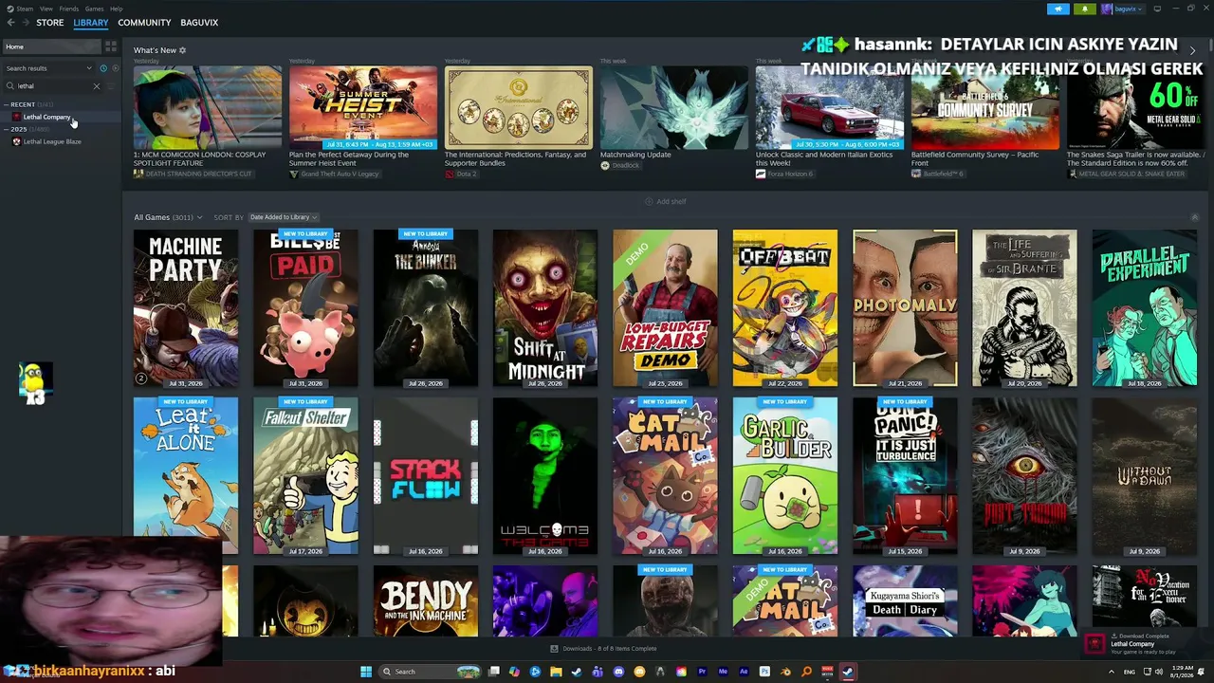Click in the library search field
This screenshot has height=683, width=1214.
[x=53, y=86]
